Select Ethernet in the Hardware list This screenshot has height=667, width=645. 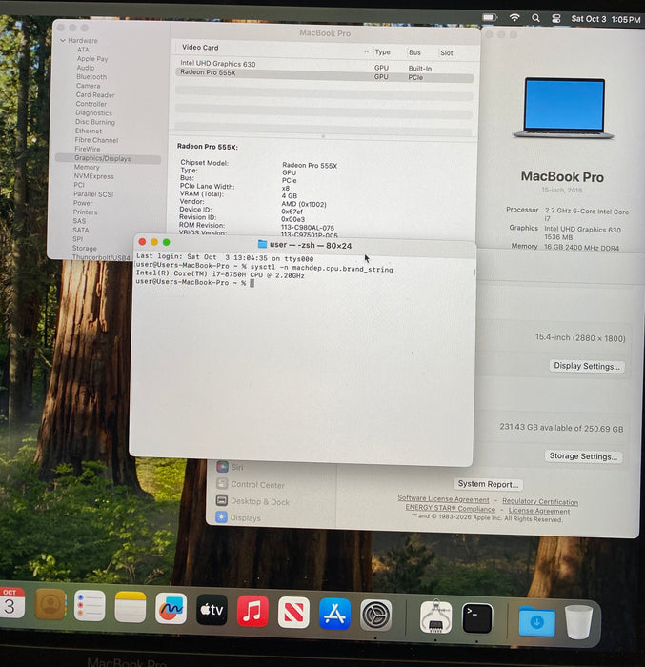pos(89,131)
